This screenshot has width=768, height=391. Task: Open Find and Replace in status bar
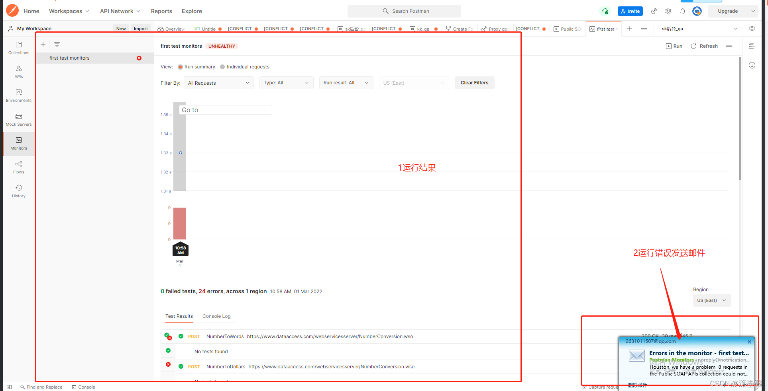point(41,387)
